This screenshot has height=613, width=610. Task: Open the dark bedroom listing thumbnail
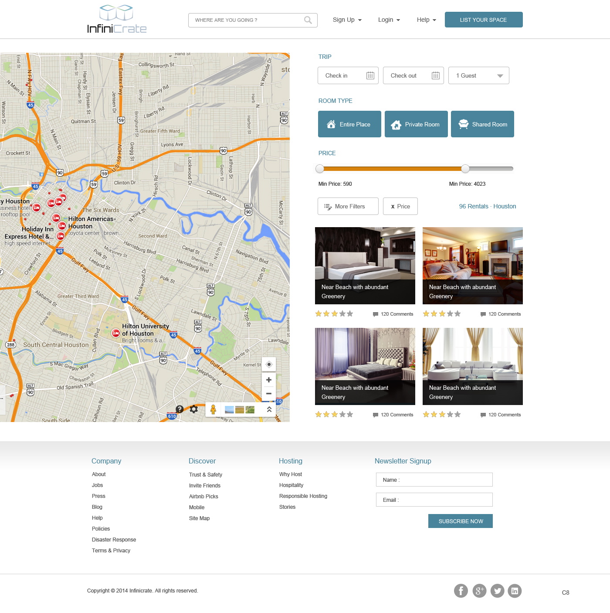coord(365,266)
